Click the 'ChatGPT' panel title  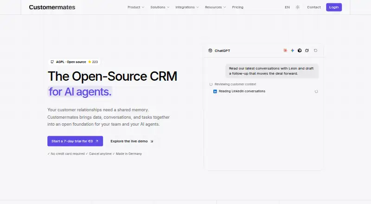click(x=222, y=51)
